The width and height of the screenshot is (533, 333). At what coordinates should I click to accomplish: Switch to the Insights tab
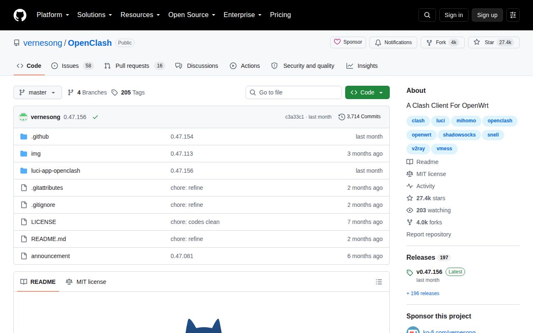click(x=362, y=66)
